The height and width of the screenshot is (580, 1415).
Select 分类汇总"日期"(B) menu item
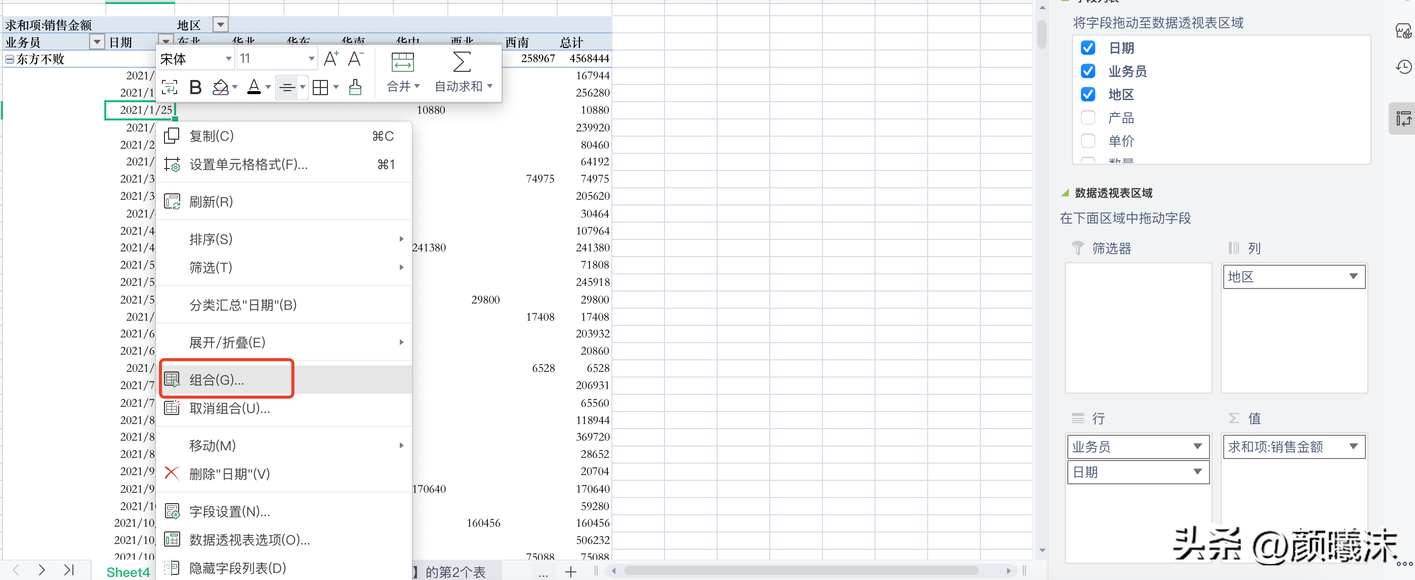(284, 305)
